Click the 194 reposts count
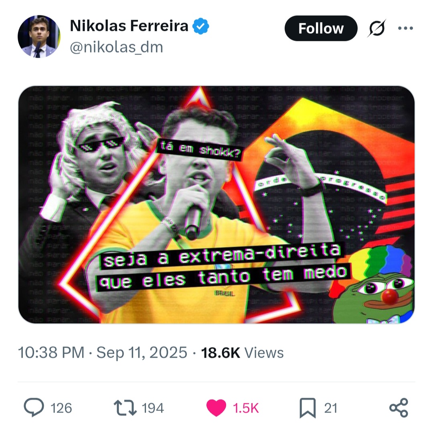The image size is (433, 427). click(x=153, y=408)
